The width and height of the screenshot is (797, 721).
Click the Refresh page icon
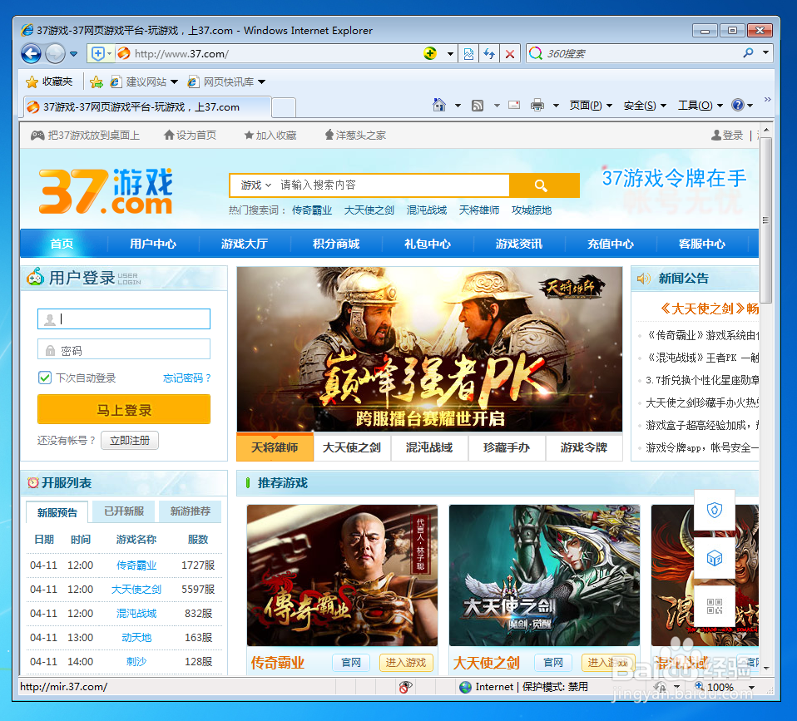pos(490,53)
